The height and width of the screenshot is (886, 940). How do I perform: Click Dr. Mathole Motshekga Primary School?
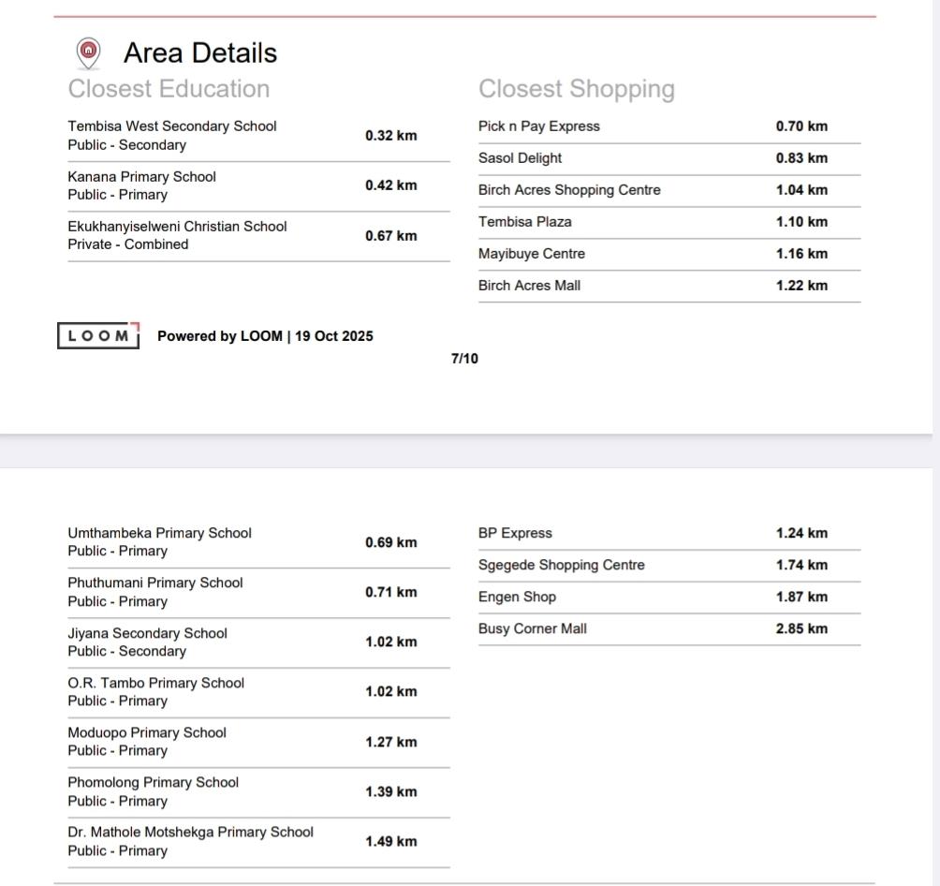pos(190,833)
